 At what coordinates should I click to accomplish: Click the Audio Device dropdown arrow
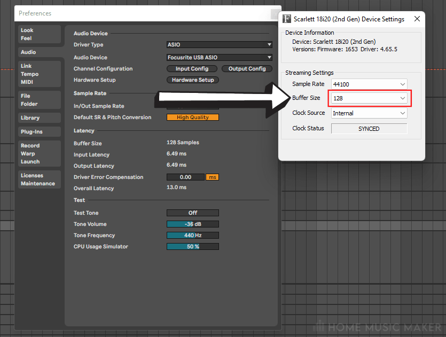[269, 58]
